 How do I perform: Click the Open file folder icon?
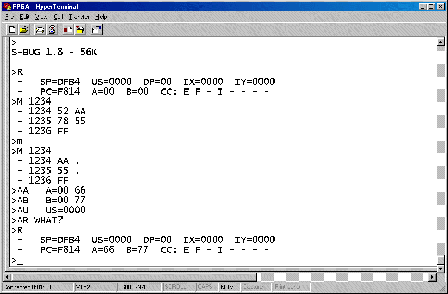coord(24,30)
